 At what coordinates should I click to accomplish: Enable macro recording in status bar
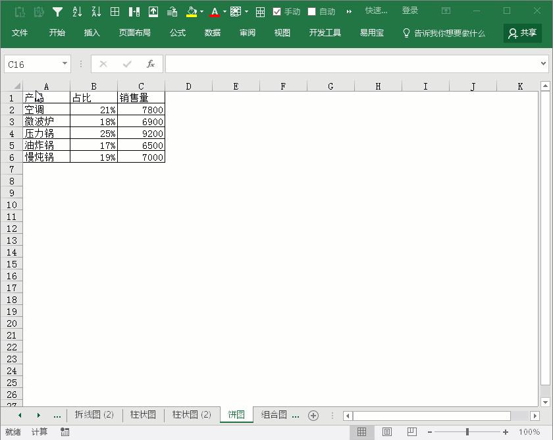point(65,431)
